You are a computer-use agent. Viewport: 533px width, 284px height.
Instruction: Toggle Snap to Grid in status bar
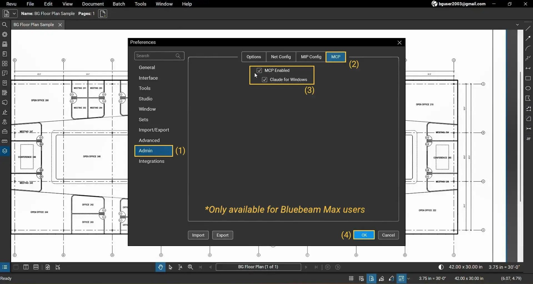coord(361,278)
